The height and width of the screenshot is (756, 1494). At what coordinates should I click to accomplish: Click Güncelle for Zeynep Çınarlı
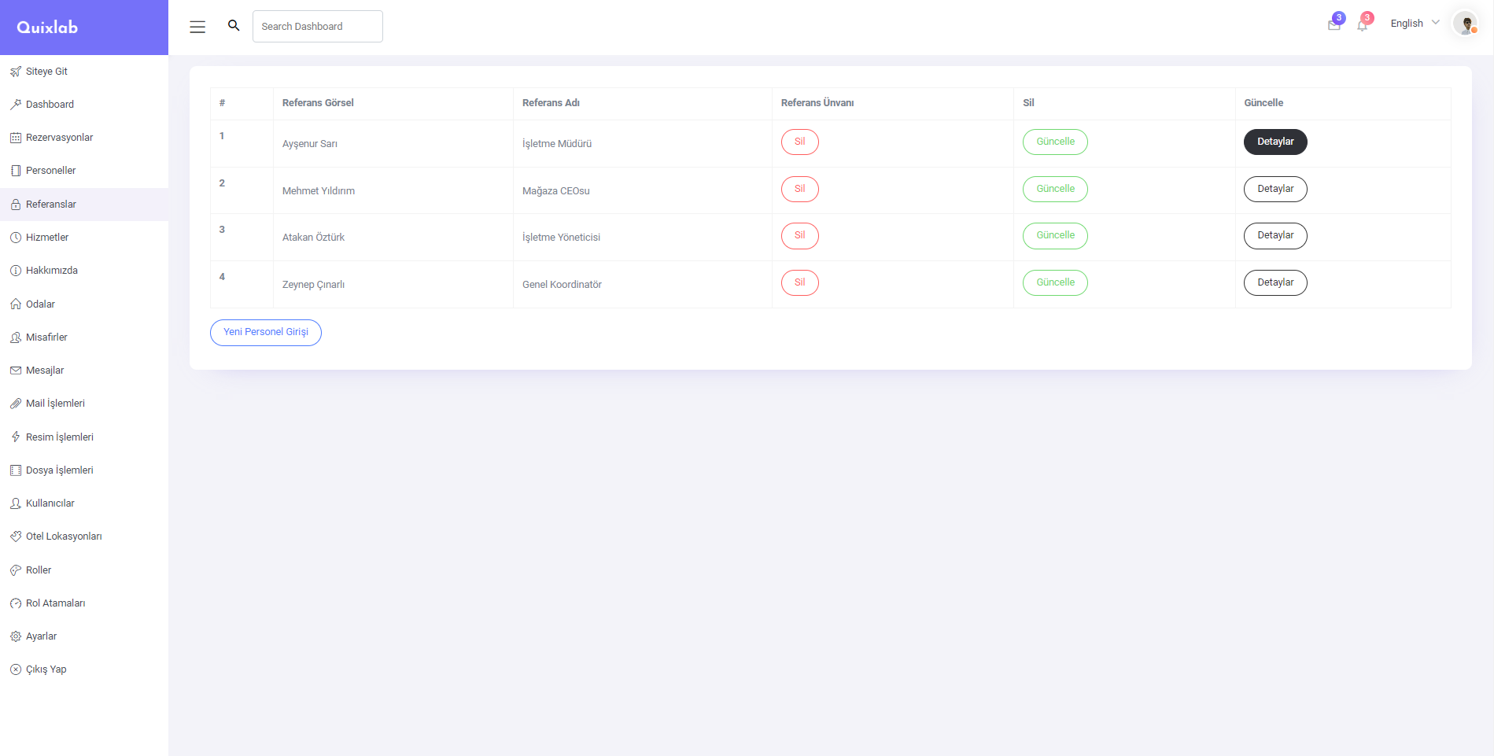pos(1055,282)
